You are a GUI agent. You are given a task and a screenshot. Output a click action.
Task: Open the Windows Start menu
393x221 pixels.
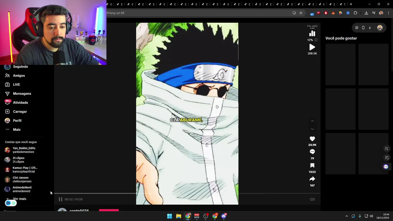(169, 216)
